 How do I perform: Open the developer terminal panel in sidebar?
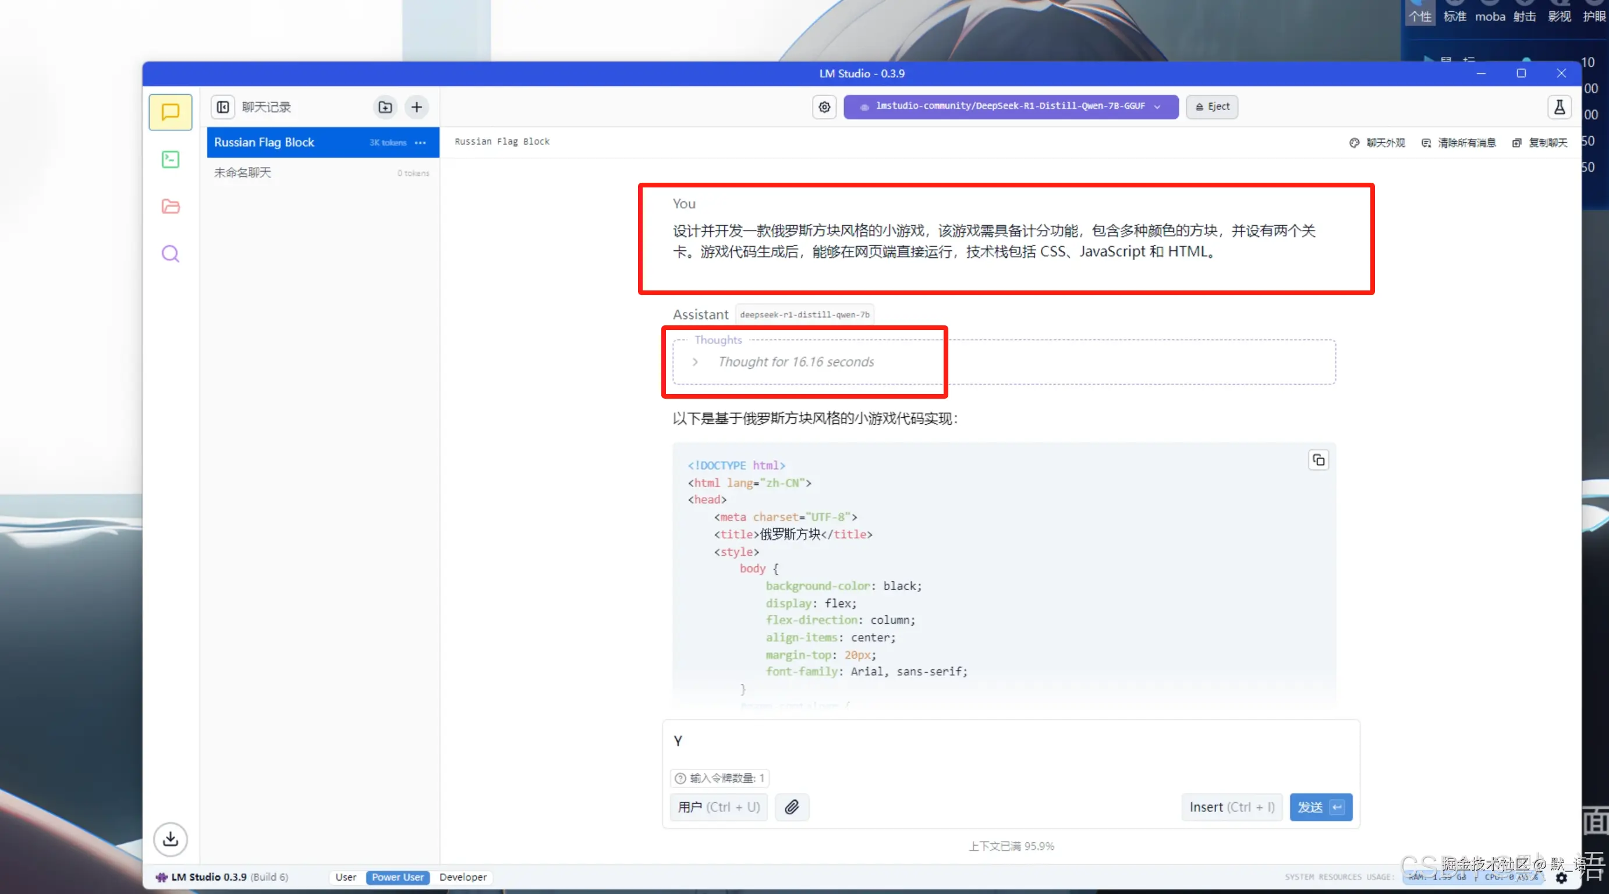click(170, 159)
